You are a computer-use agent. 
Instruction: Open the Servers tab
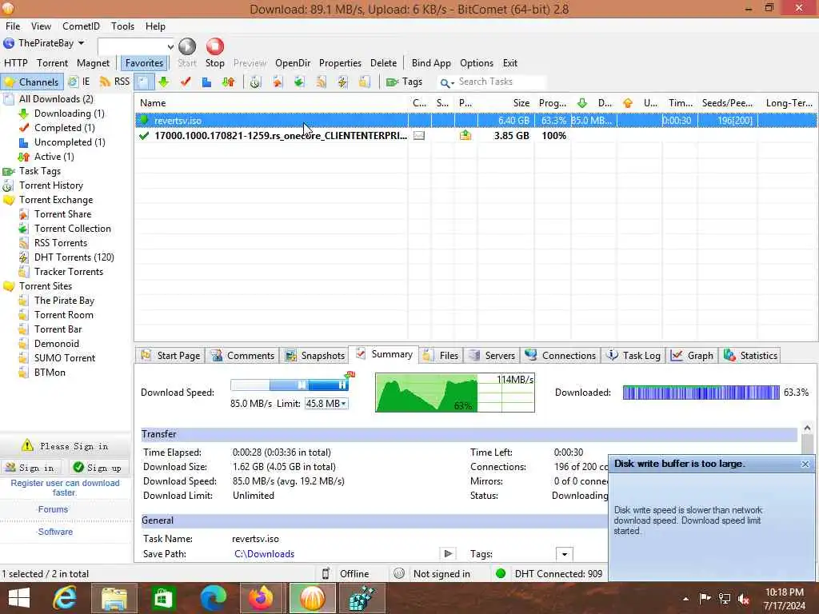(492, 356)
